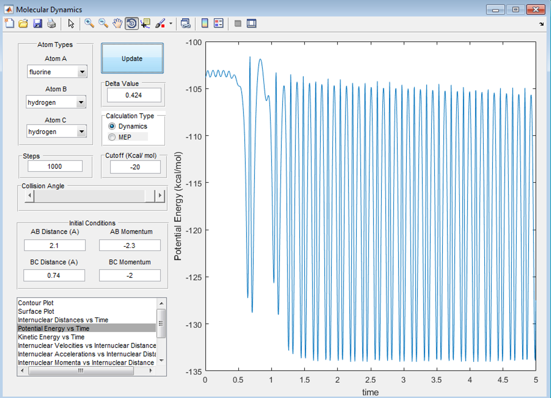Expand the Atom B hydrogen dropdown
Screen dimensions: 551x398
click(81, 103)
